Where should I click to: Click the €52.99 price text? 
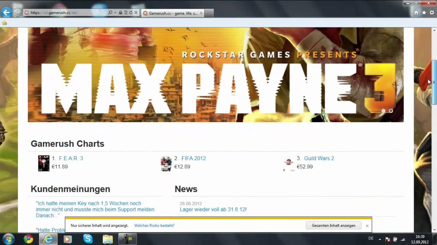[305, 167]
